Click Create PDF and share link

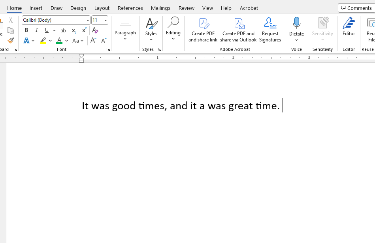click(x=203, y=30)
